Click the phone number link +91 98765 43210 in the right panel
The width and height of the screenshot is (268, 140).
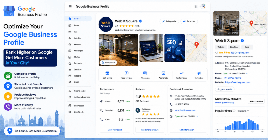232,78
